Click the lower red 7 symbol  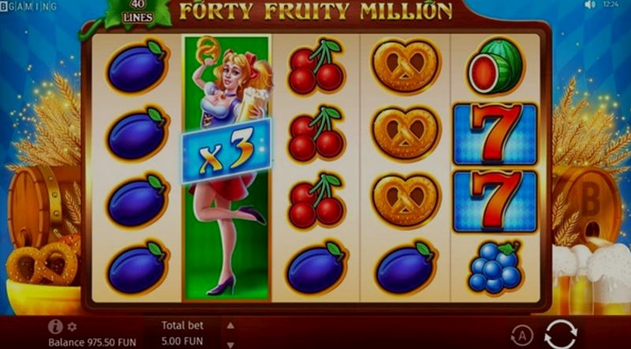coord(495,202)
